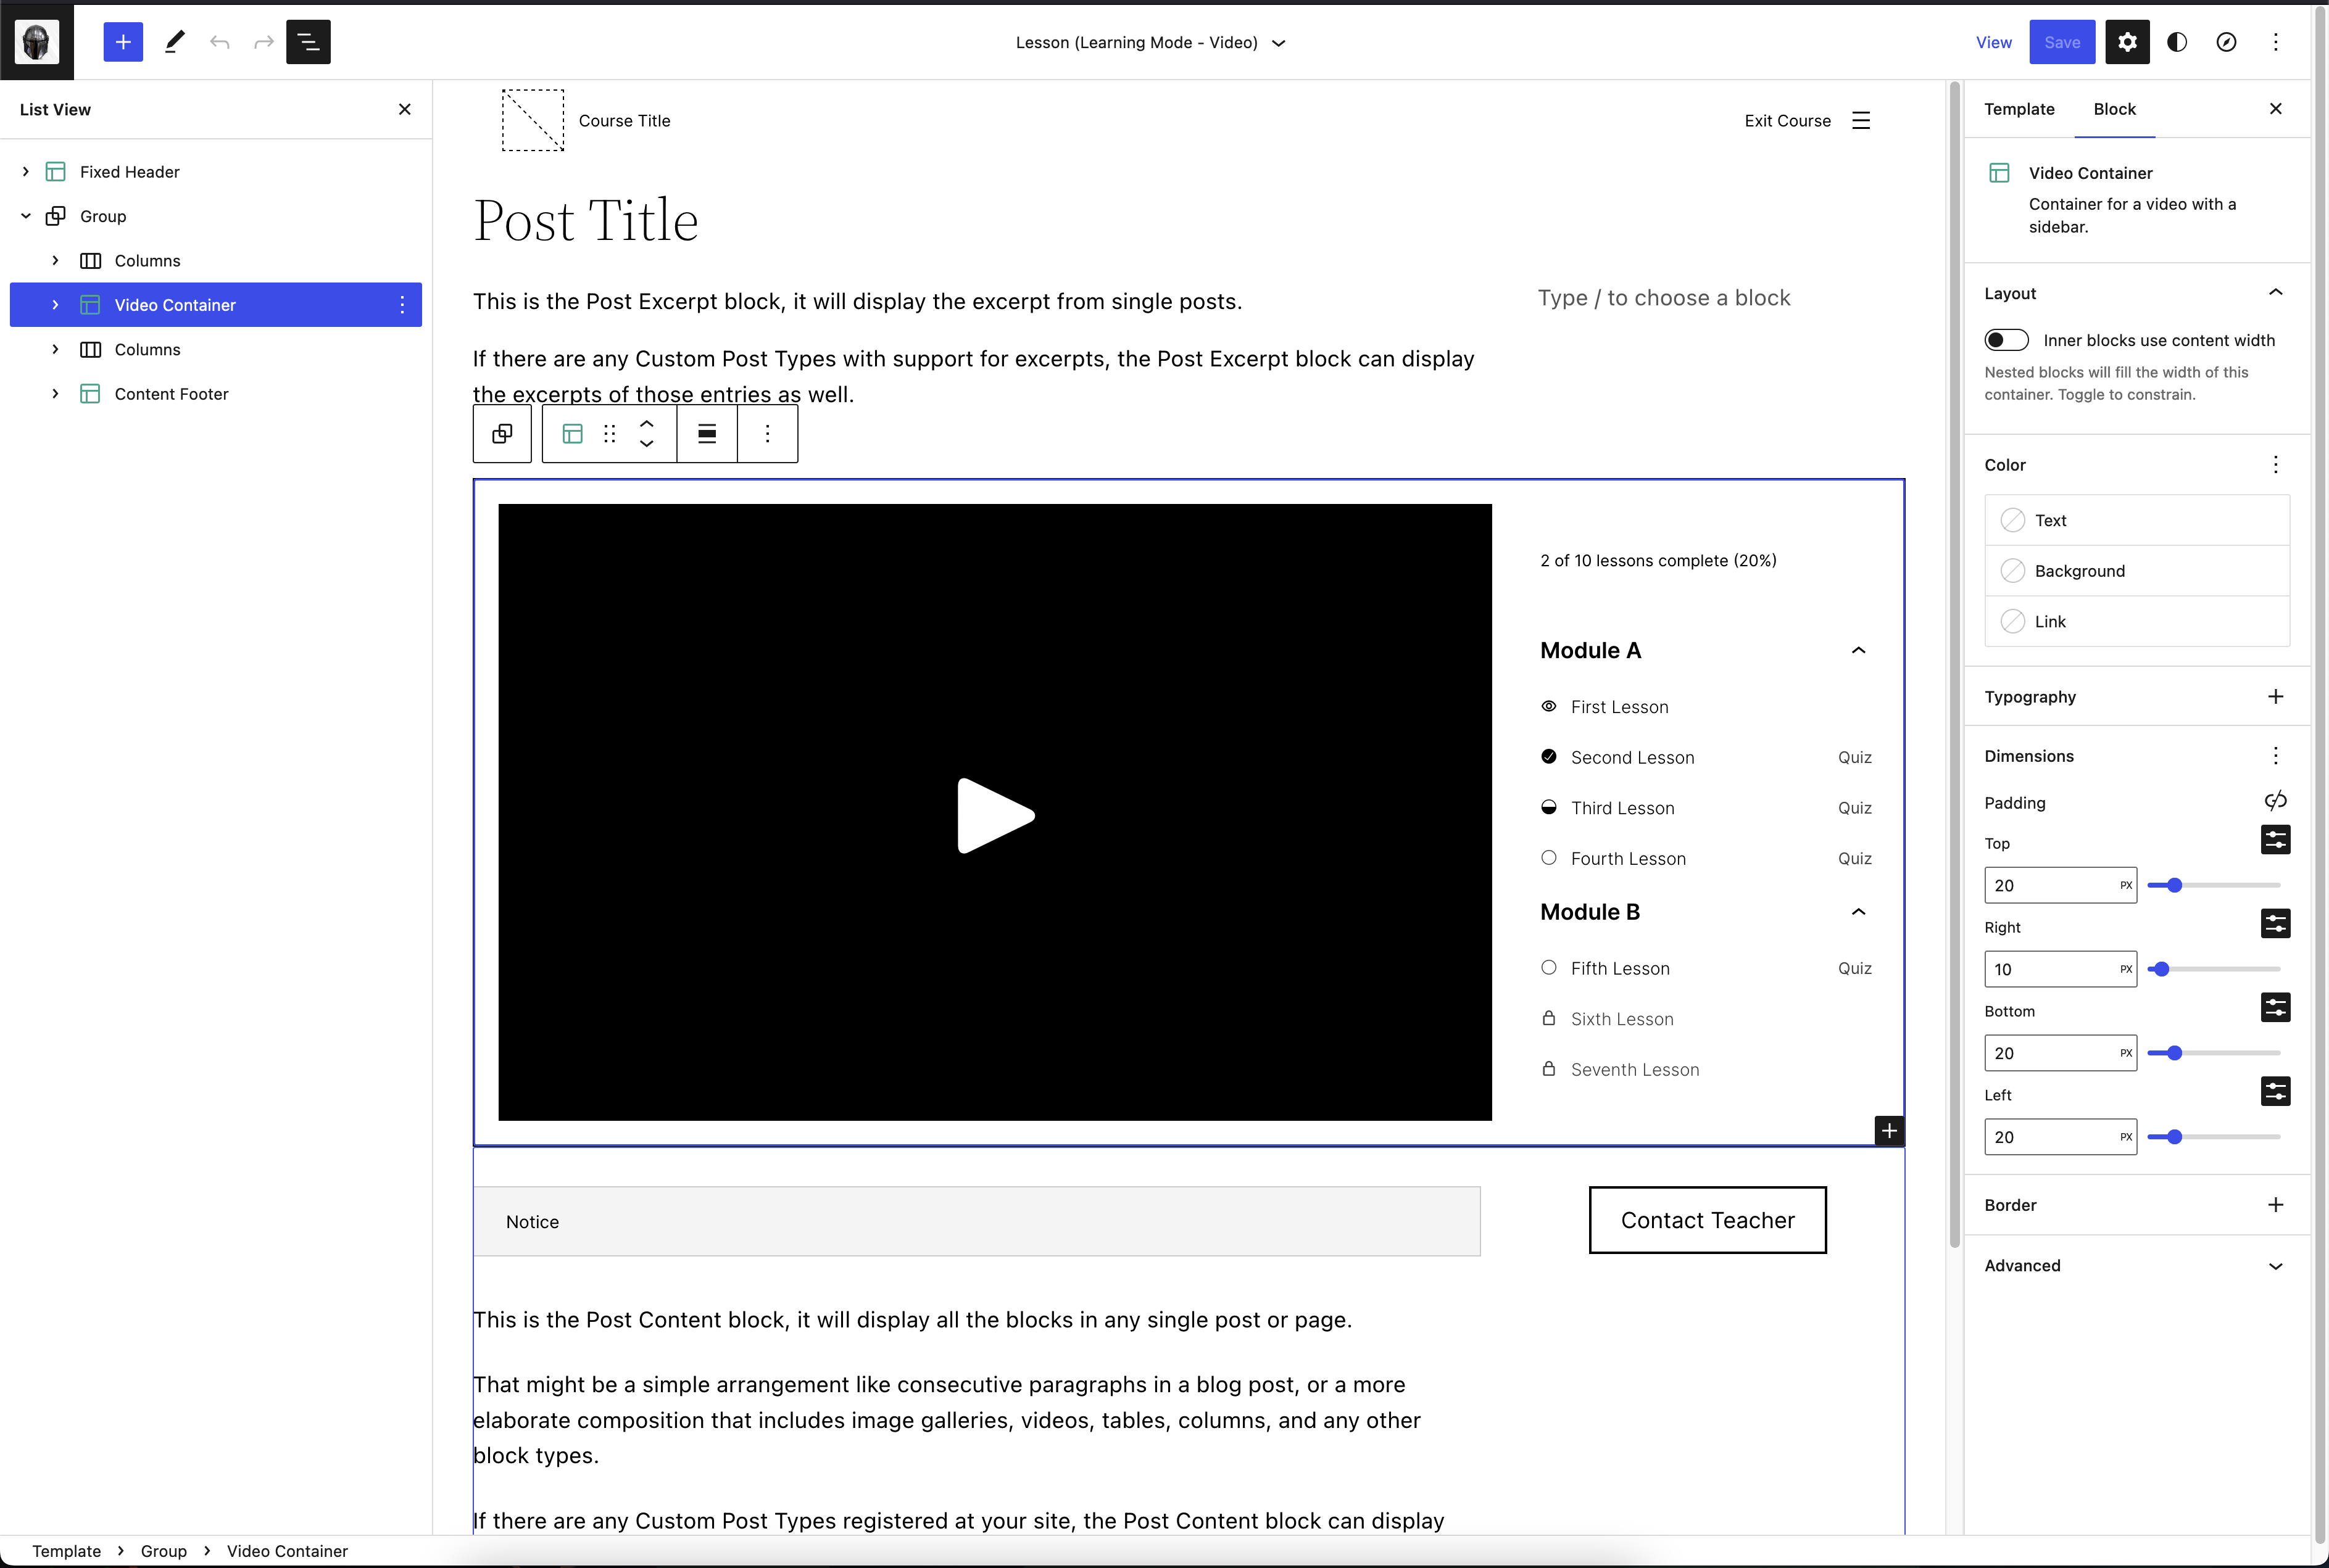Image resolution: width=2329 pixels, height=1568 pixels.
Task: Click the Settings gear icon
Action: [x=2127, y=42]
